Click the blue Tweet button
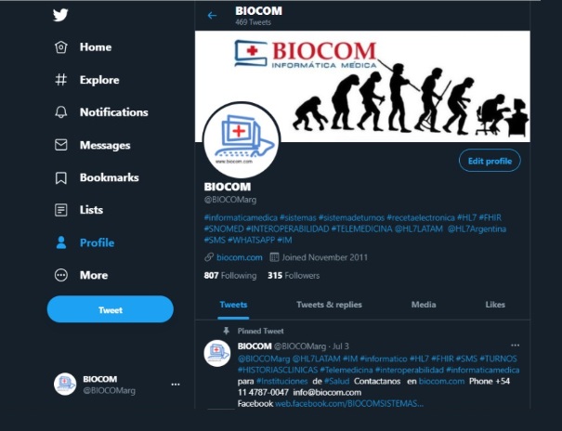 pos(111,309)
